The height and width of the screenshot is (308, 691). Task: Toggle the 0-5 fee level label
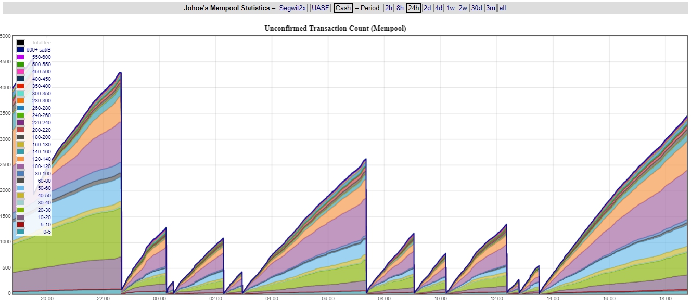click(x=46, y=232)
